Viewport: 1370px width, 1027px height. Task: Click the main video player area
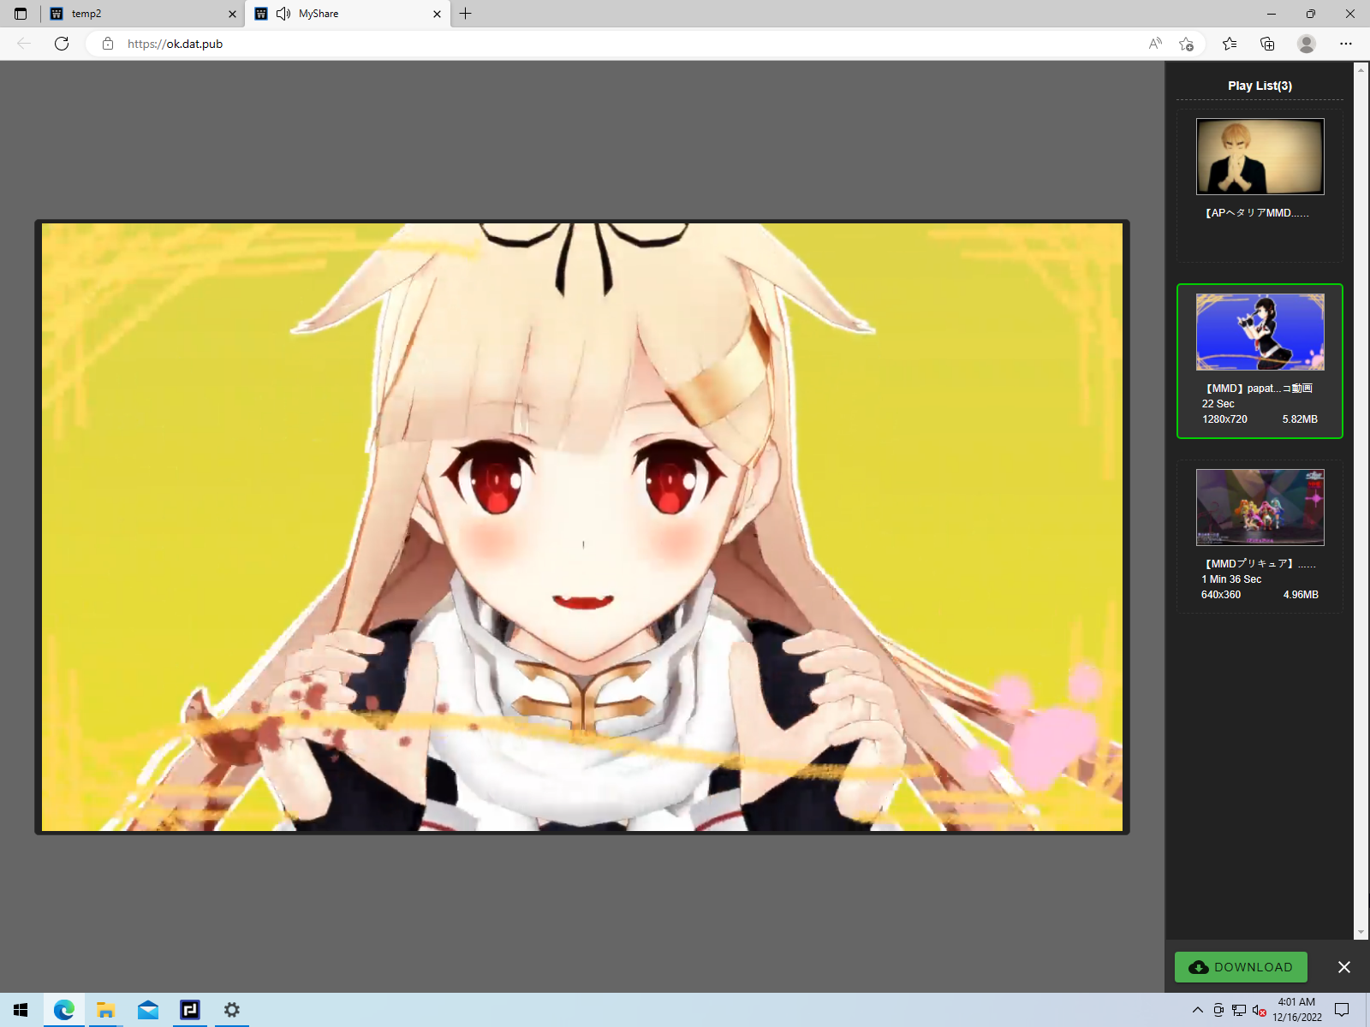[582, 527]
